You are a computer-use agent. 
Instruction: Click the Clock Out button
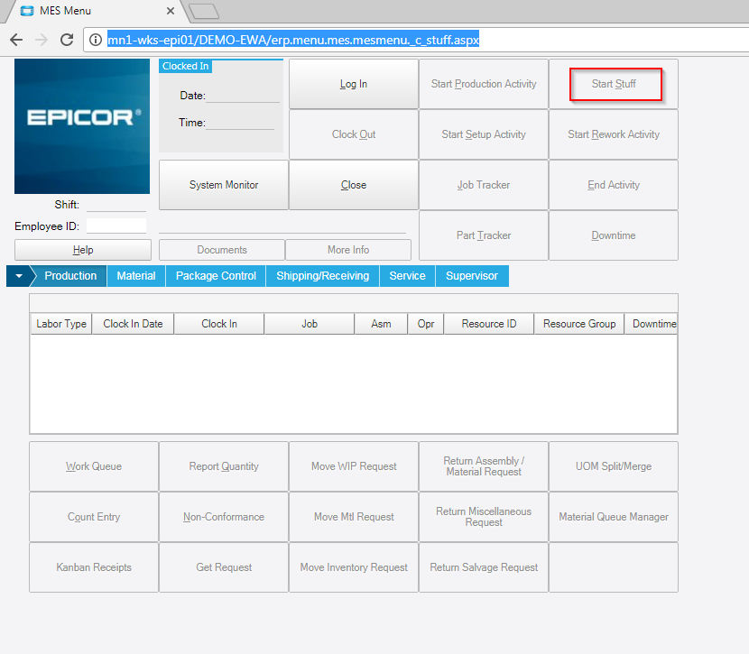pyautogui.click(x=354, y=134)
